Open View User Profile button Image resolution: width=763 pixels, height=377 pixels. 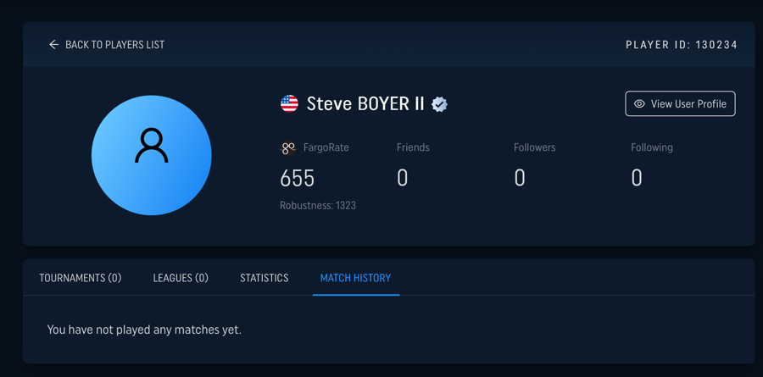pos(680,103)
